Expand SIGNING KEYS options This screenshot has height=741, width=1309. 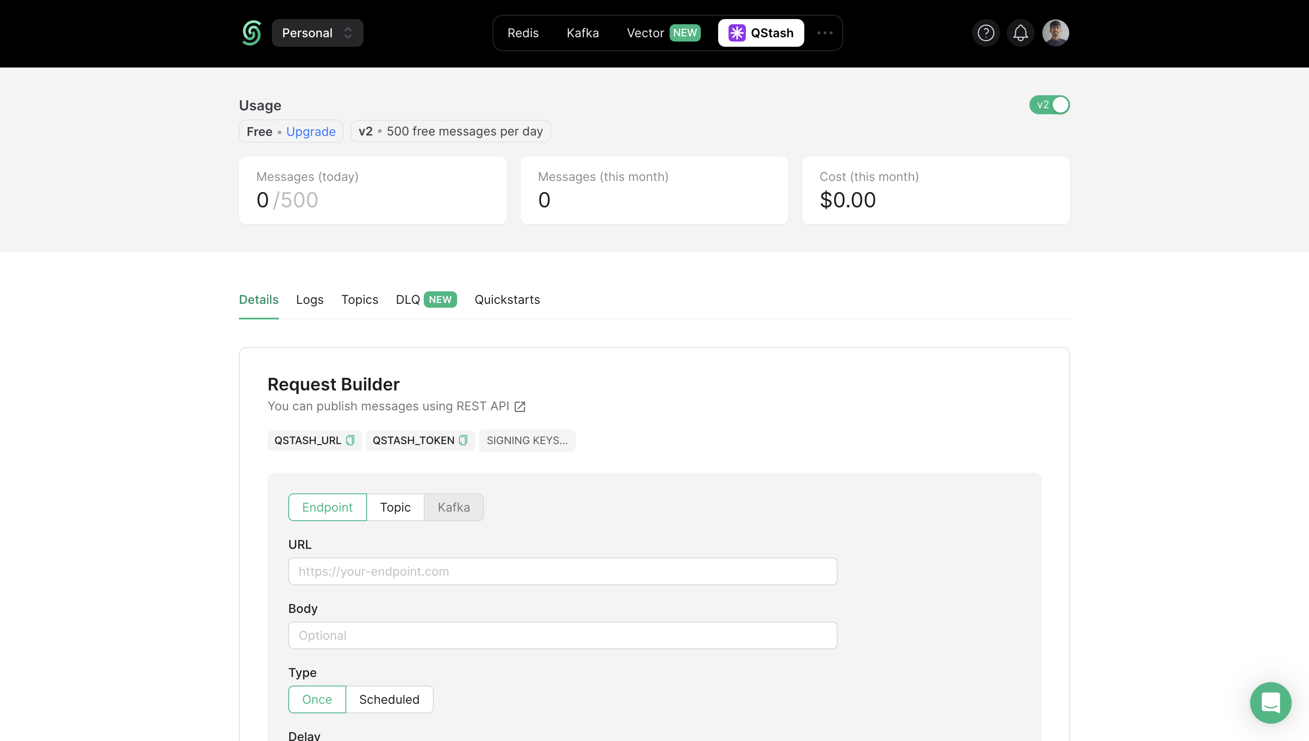[527, 440]
